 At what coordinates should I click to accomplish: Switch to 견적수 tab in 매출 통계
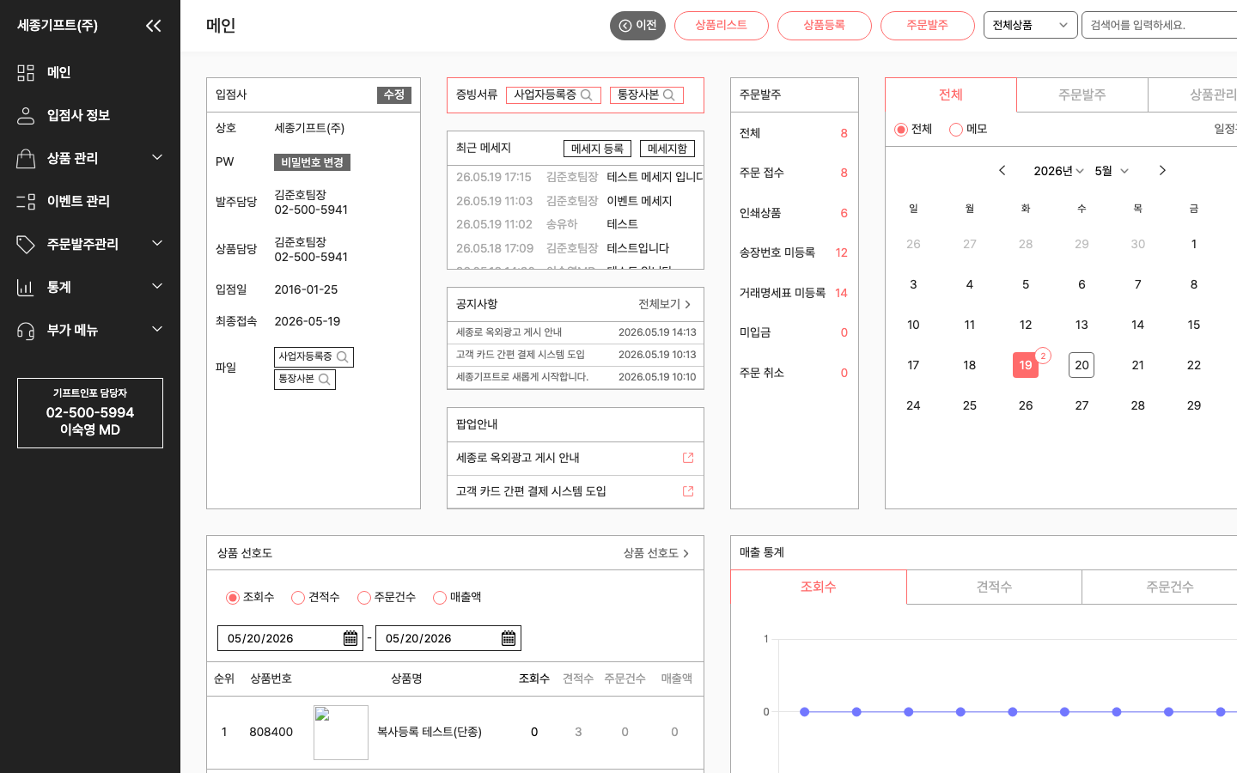[994, 587]
